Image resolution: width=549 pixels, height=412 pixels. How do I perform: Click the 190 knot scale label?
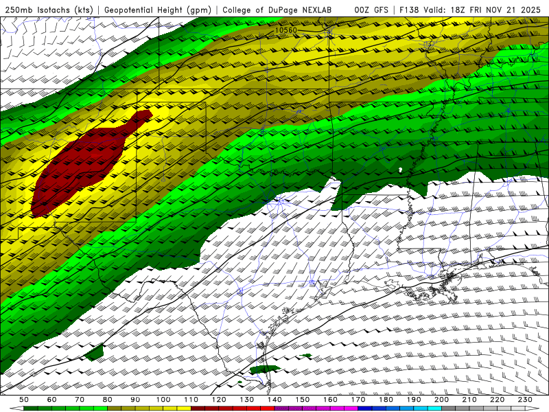pyautogui.click(x=414, y=400)
